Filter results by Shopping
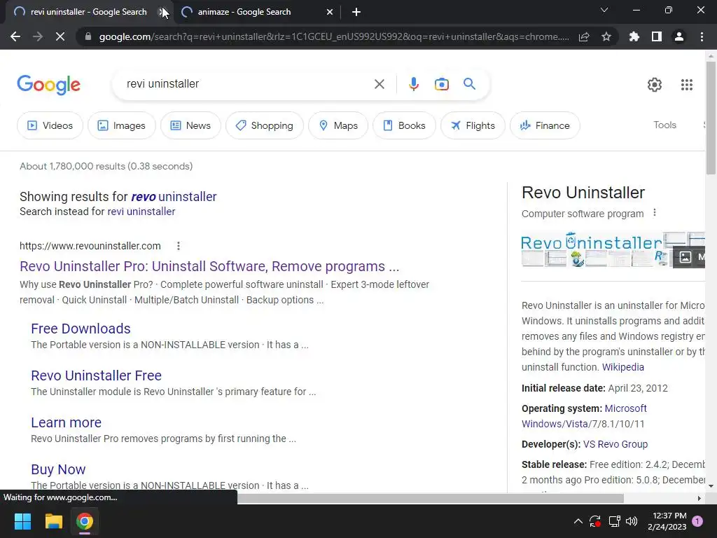Screen dimensions: 717x538 click(x=264, y=125)
